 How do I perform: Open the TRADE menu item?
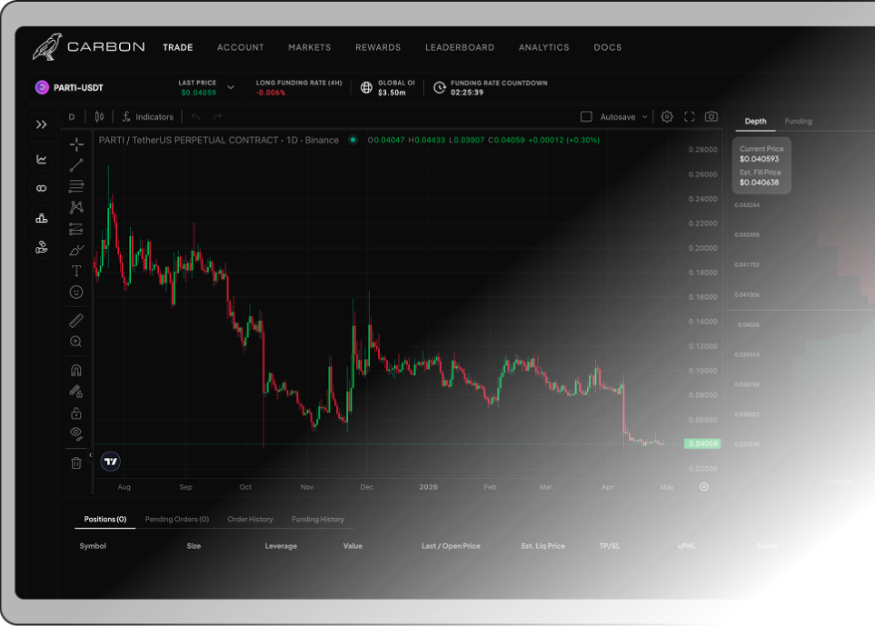(178, 47)
